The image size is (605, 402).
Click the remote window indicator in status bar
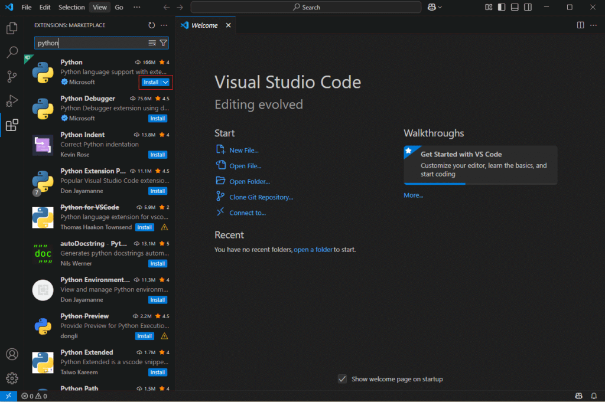pos(8,396)
